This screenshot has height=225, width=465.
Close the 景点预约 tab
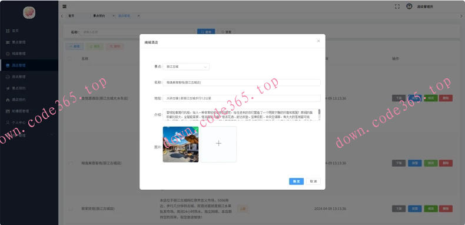coord(114,16)
